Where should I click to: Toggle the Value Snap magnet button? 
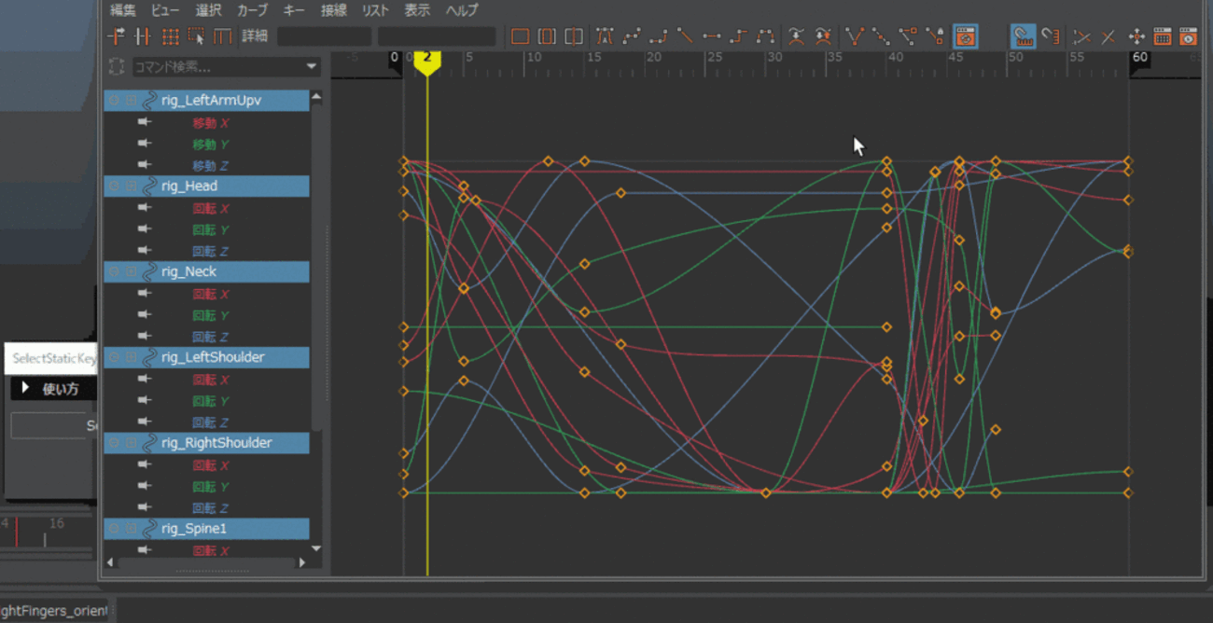[1051, 36]
